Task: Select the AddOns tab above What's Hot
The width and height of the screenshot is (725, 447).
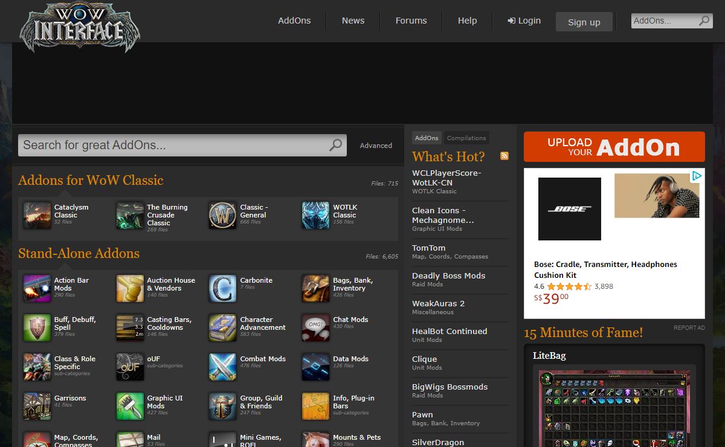Action: pyautogui.click(x=427, y=138)
